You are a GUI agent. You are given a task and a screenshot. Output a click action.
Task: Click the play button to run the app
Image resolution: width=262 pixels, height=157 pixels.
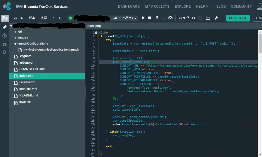[x=143, y=18]
